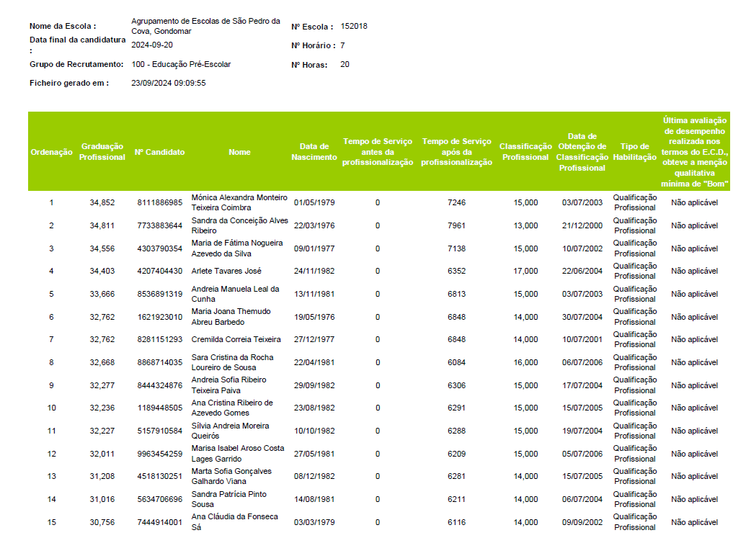Select the school code 152018
The image size is (746, 556).
(354, 26)
